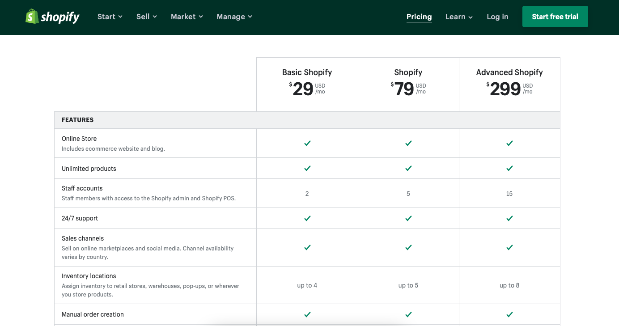Click Online Store checkmark under Shopify plan
Image resolution: width=619 pixels, height=326 pixels.
408,143
